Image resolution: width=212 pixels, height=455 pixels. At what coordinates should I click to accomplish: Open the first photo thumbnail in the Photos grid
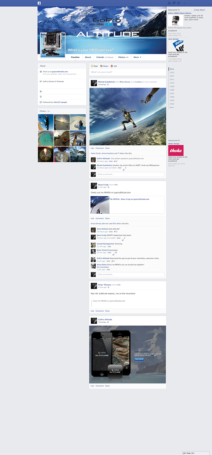[x=46, y=122]
